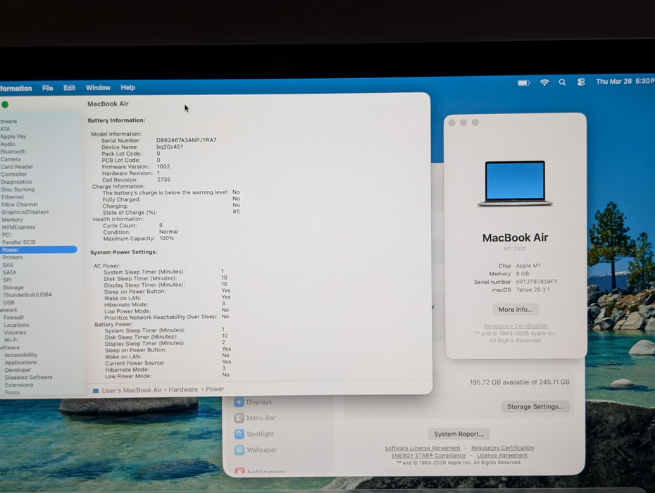Select Parallel SCSI in the sidebar
This screenshot has width=655, height=493.
click(19, 242)
